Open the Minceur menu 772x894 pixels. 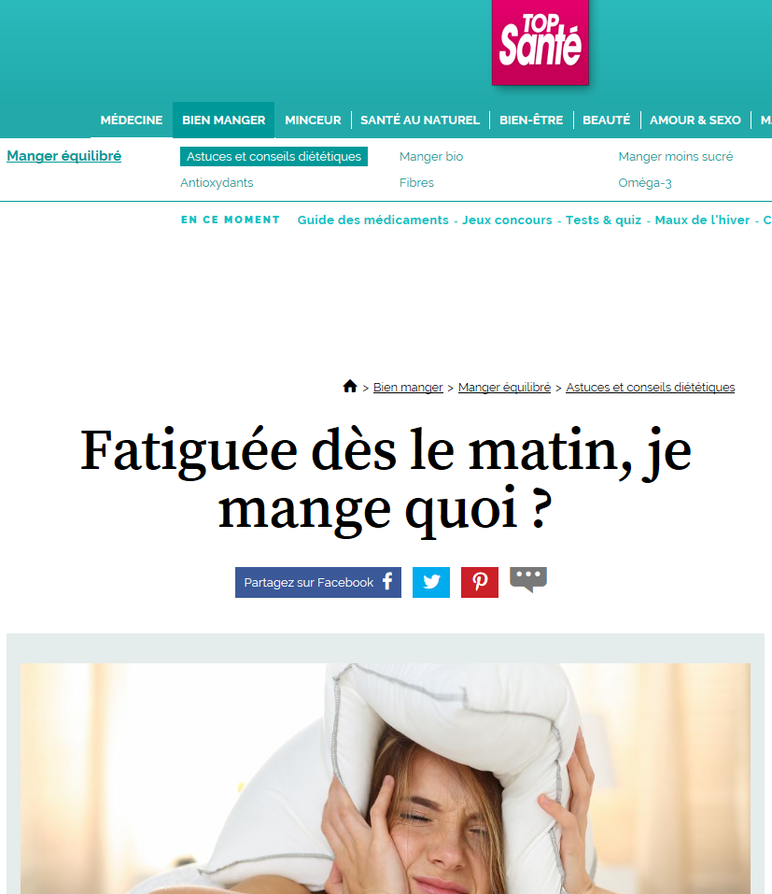pyautogui.click(x=313, y=121)
